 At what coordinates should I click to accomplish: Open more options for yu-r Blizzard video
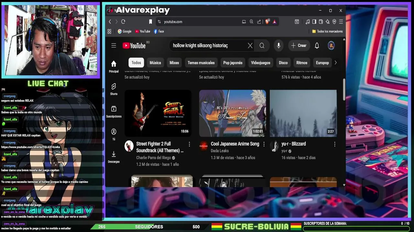[334, 144]
